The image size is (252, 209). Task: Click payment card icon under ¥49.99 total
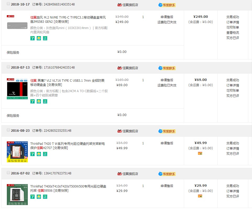pyautogui.click(x=200, y=153)
